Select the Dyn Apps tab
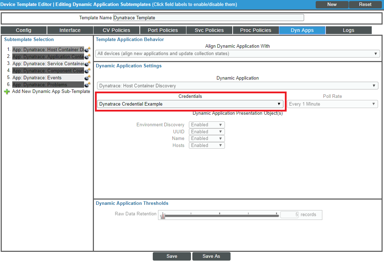Viewport: 384px width, 262px height. tap(302, 30)
